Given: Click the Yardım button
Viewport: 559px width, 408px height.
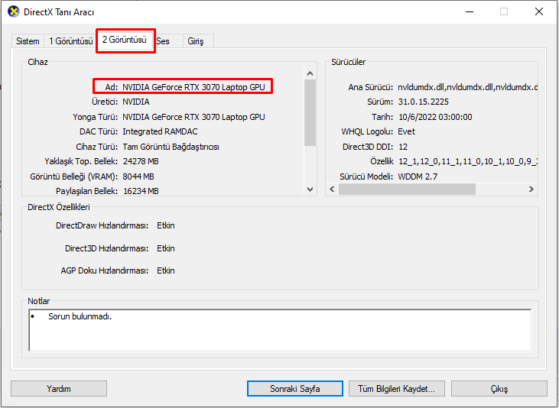Looking at the screenshot, I should (x=59, y=388).
